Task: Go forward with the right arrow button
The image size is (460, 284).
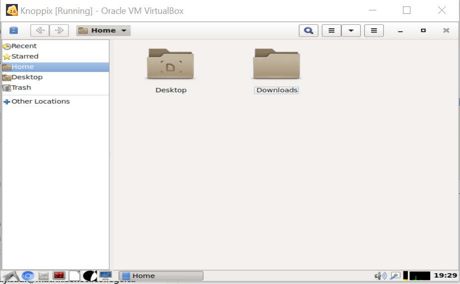Action: click(59, 31)
